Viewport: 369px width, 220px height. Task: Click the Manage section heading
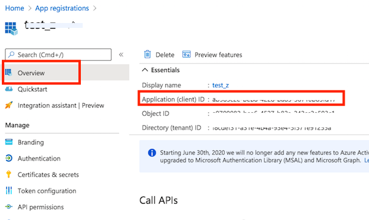[x=18, y=125]
